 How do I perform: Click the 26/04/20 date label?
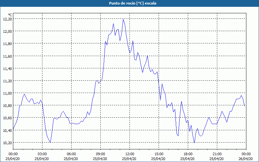[x=245, y=159]
